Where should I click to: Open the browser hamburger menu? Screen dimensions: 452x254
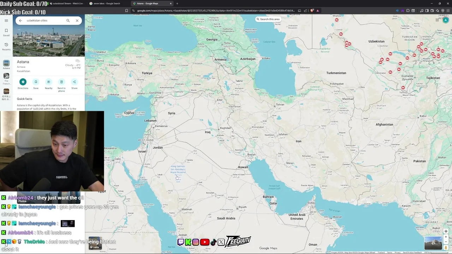(x=448, y=11)
